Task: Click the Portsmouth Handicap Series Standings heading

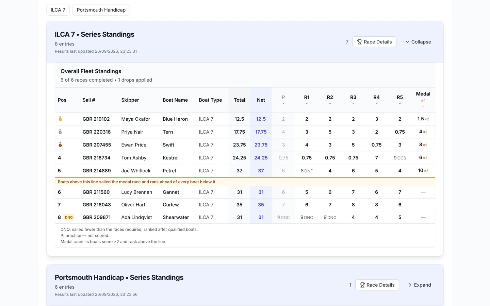Action: pyautogui.click(x=119, y=277)
